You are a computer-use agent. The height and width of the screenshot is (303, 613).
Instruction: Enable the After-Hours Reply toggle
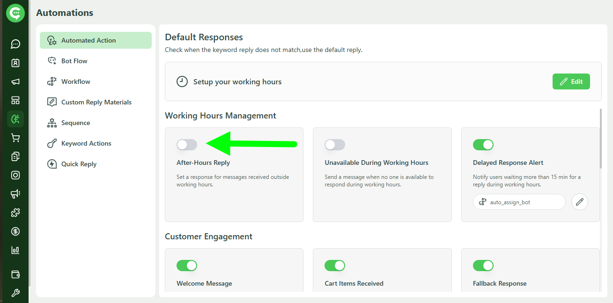[x=187, y=145]
